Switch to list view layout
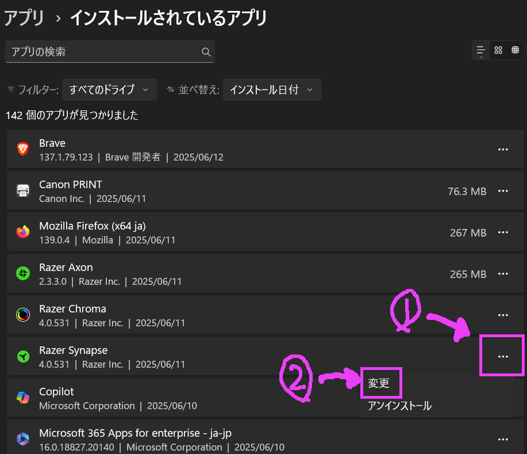This screenshot has width=527, height=454. 481,51
